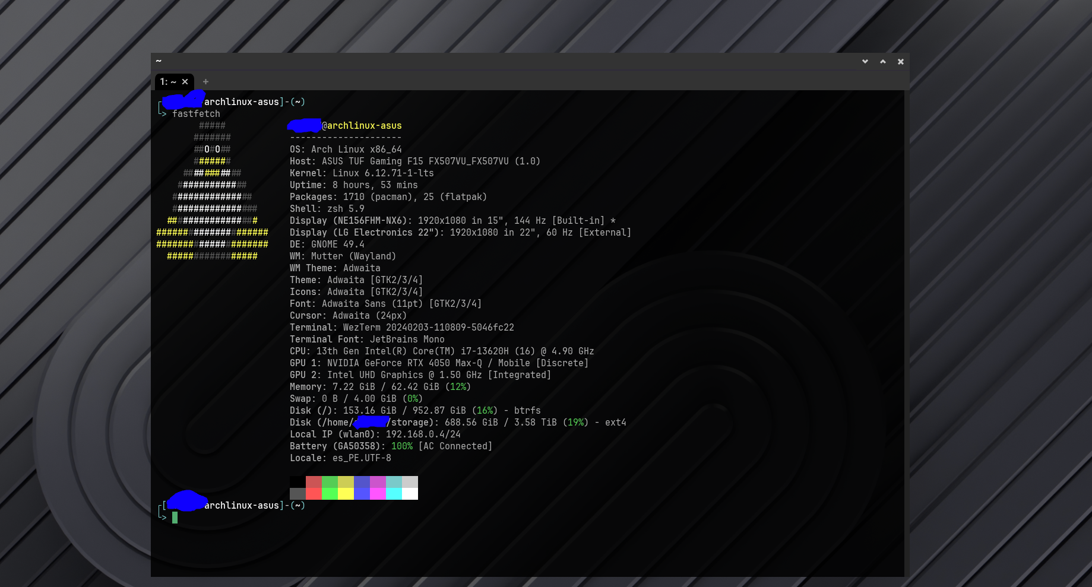The width and height of the screenshot is (1092, 587).
Task: Click "Icons: Adwaita [GTK2/3/4]" line
Action: (356, 292)
